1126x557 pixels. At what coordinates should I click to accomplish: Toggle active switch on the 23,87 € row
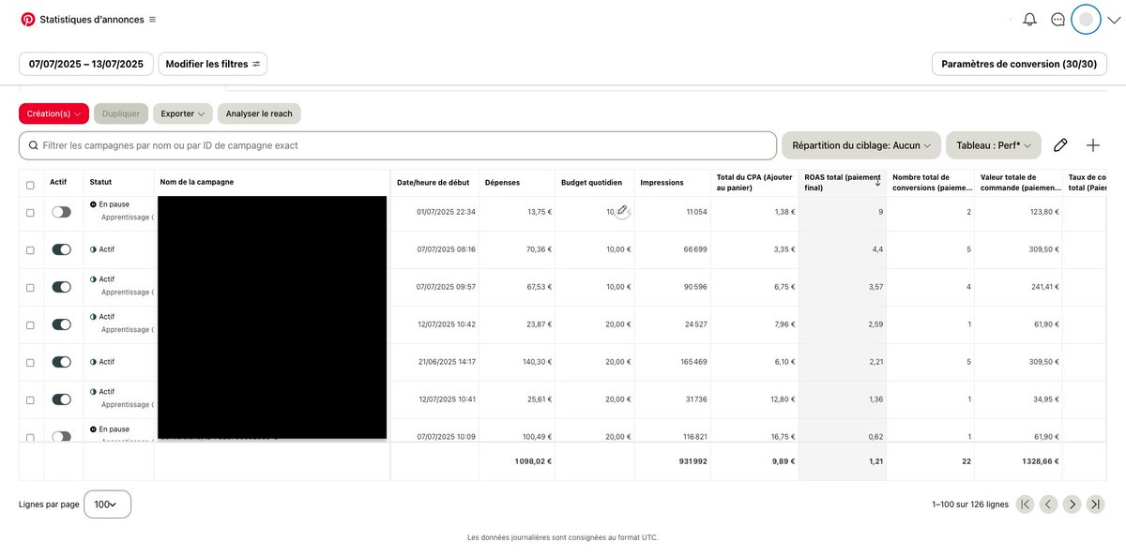(x=61, y=324)
